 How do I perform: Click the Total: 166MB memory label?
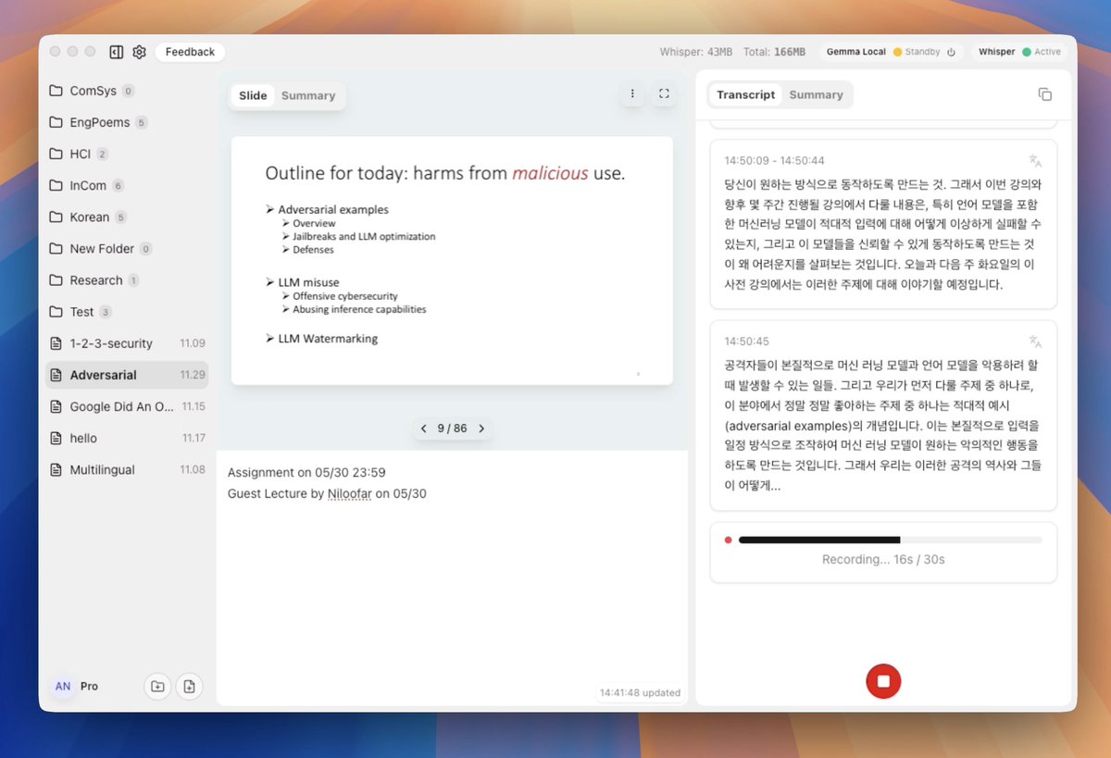774,52
